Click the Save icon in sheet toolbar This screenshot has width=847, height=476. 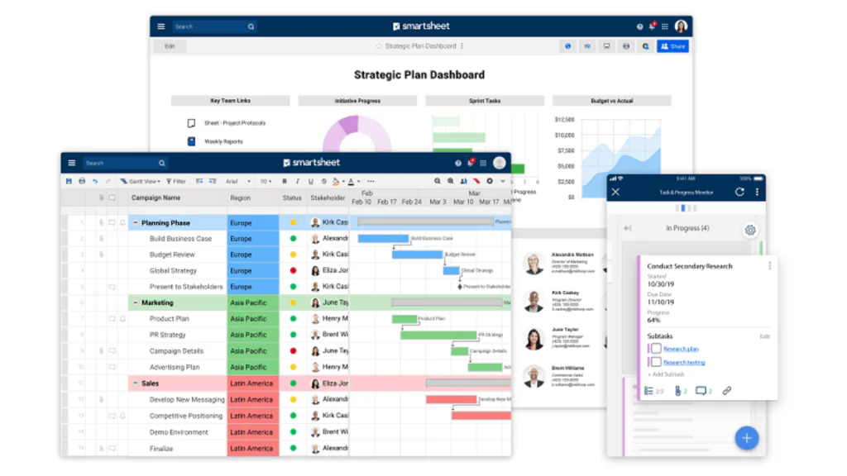coord(69,181)
